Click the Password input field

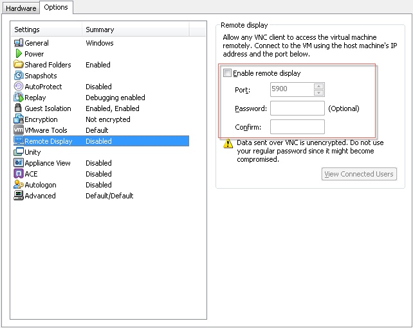click(x=297, y=108)
